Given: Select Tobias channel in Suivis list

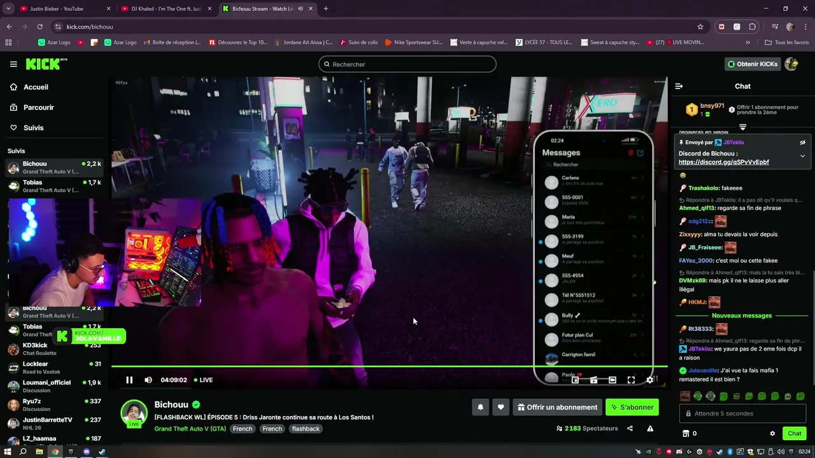Looking at the screenshot, I should click(54, 186).
